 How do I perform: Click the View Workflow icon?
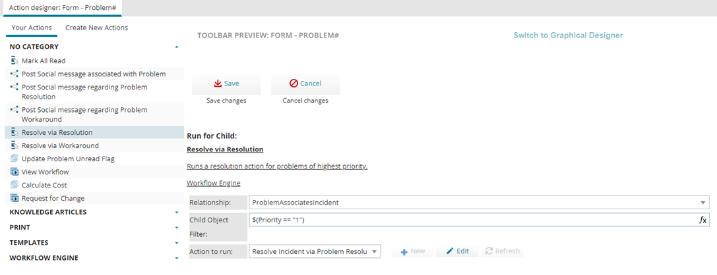[x=15, y=172]
